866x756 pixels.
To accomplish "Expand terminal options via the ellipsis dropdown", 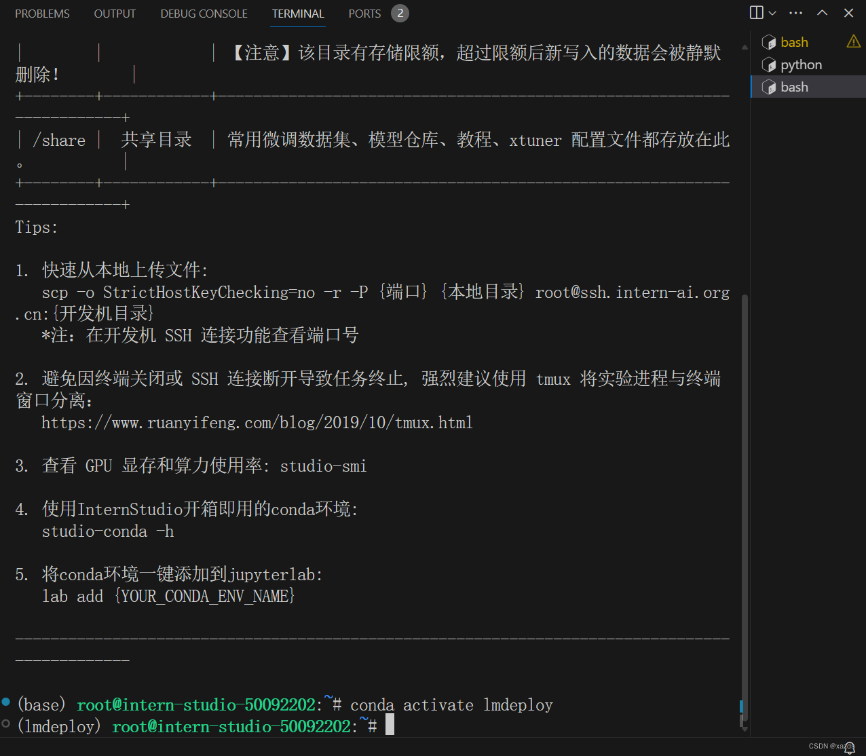I will pyautogui.click(x=795, y=12).
